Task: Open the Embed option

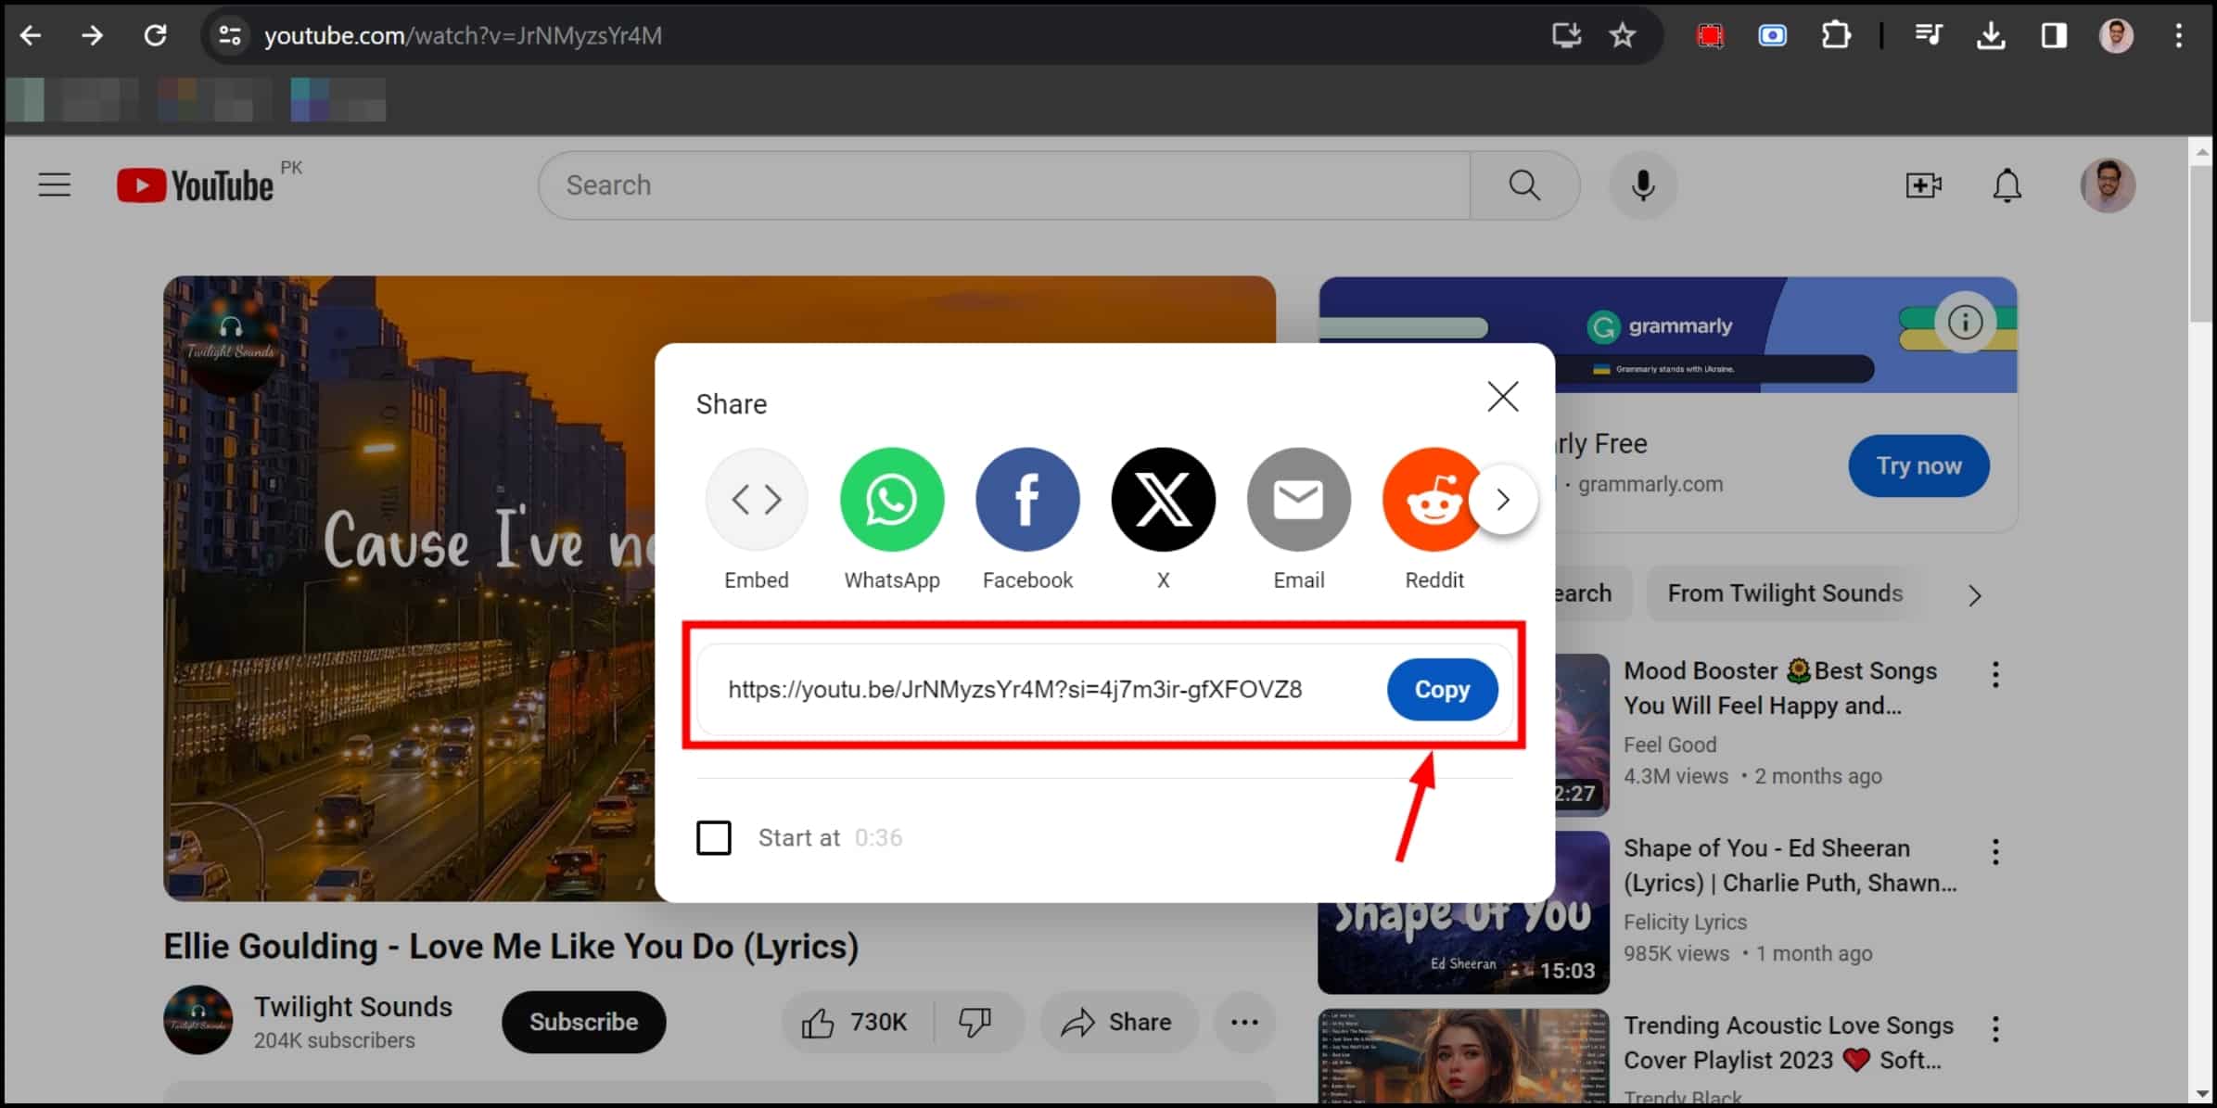Action: coord(756,500)
